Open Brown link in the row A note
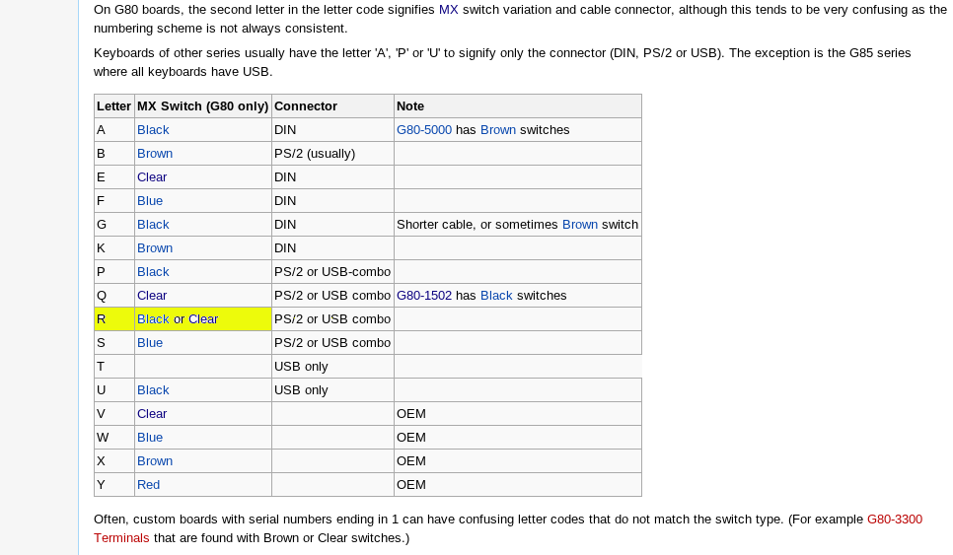The width and height of the screenshot is (953, 555). coord(498,130)
